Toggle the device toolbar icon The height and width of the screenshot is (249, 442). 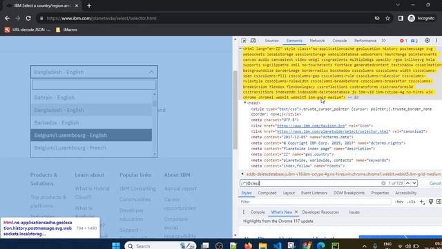253,41
